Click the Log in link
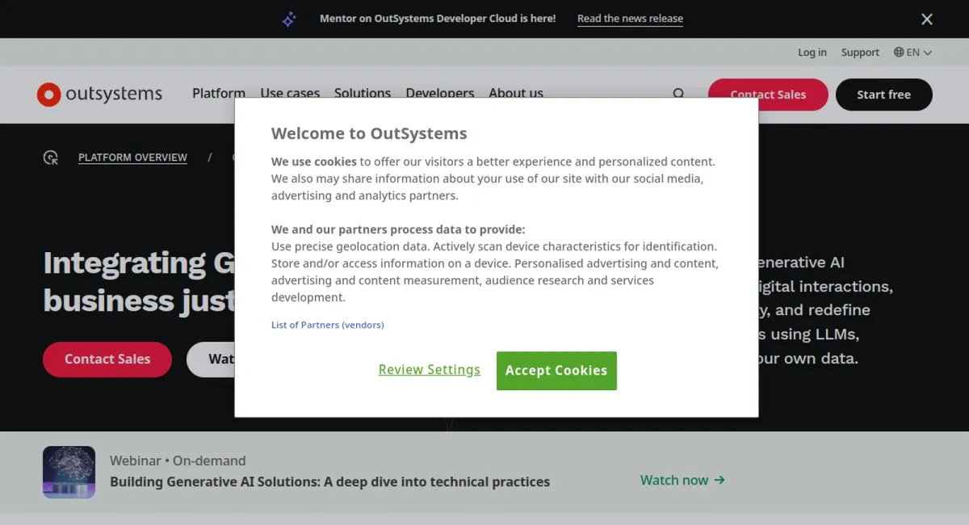 click(x=812, y=52)
